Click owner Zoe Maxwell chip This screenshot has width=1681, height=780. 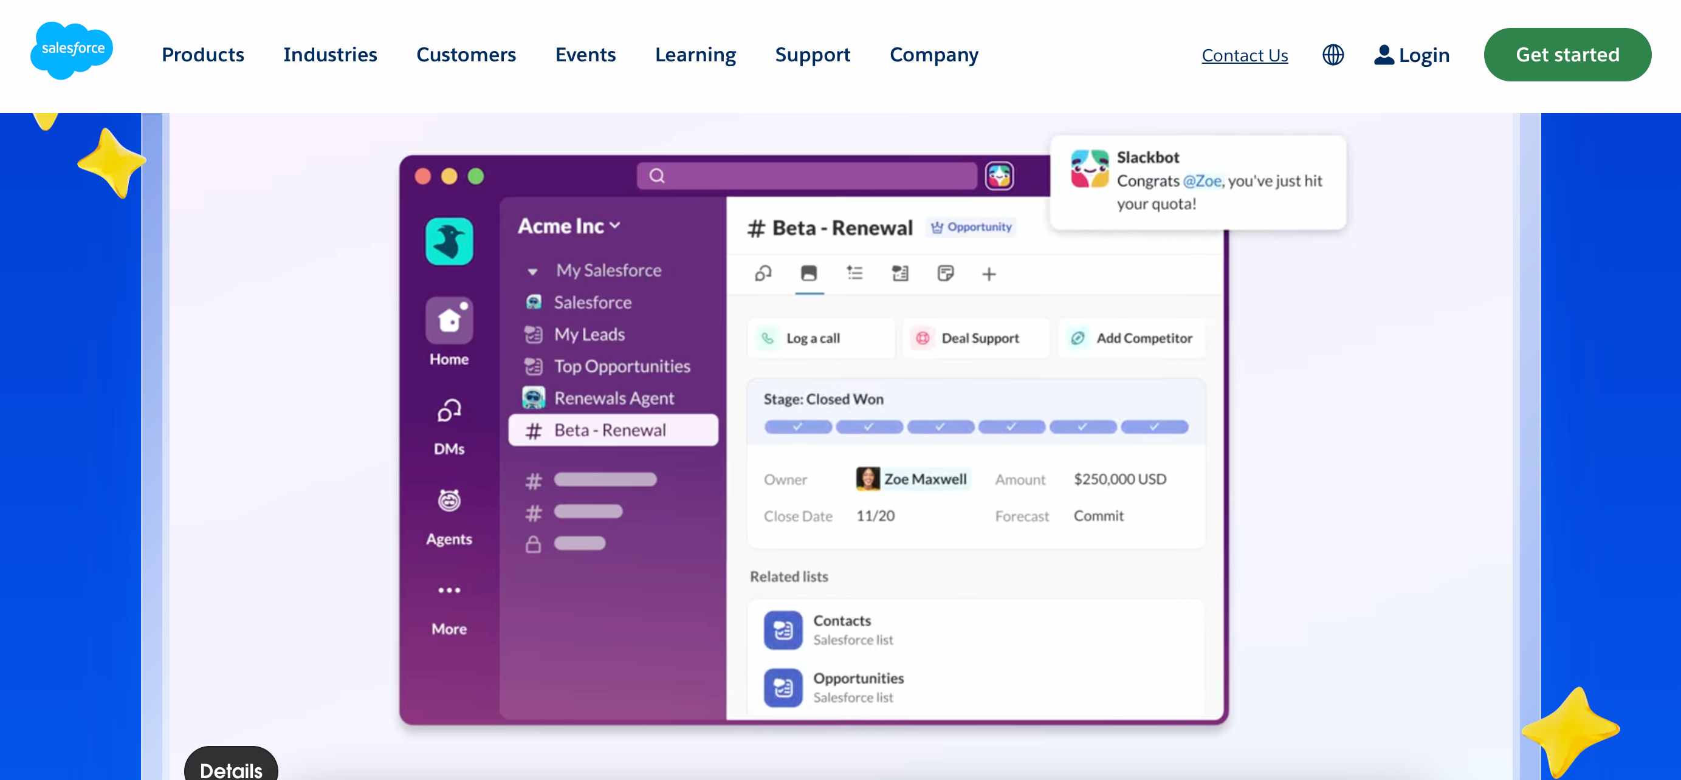pos(912,479)
